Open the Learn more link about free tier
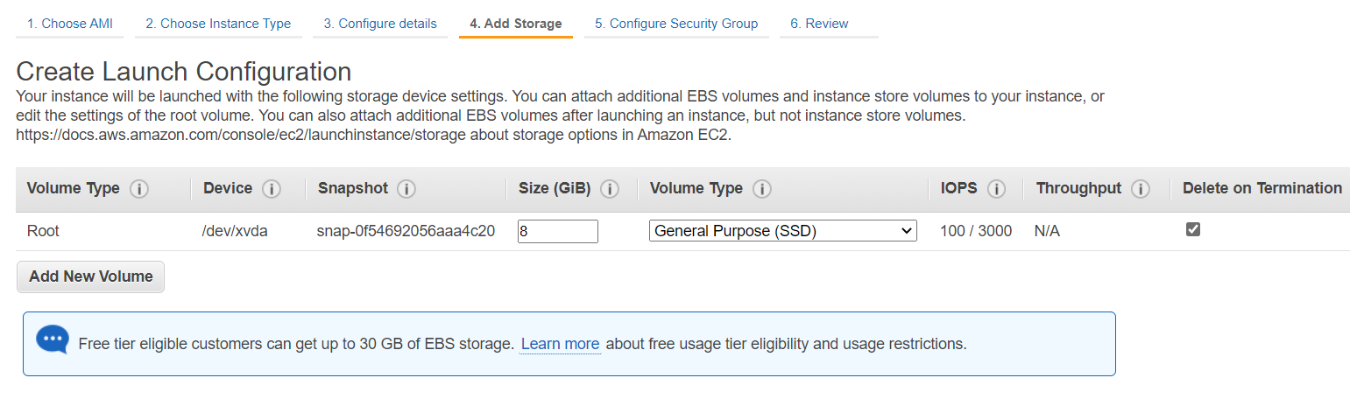 [x=560, y=344]
